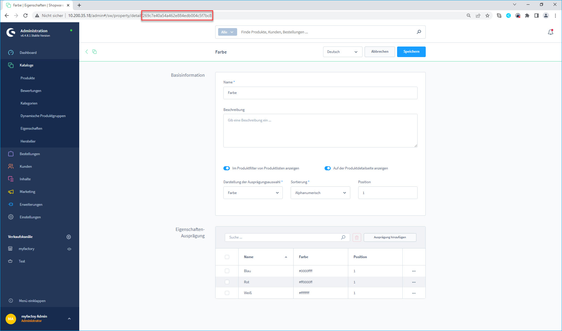Check the Blau row checkbox
The image size is (562, 331).
click(x=227, y=271)
